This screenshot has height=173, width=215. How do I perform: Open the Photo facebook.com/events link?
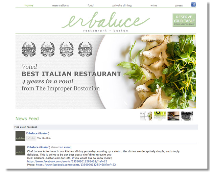pos(76,165)
